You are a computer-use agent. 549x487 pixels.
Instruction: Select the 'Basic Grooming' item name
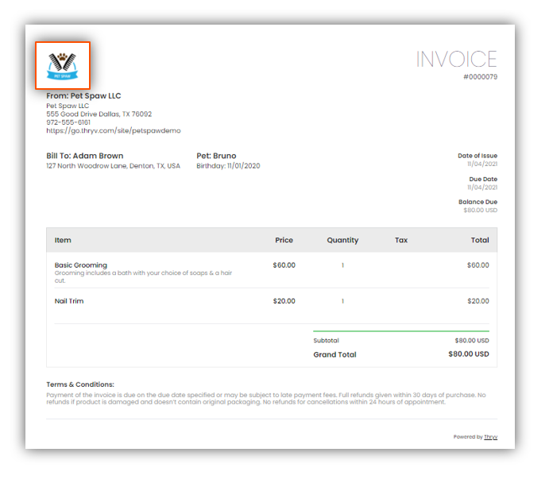pos(81,265)
